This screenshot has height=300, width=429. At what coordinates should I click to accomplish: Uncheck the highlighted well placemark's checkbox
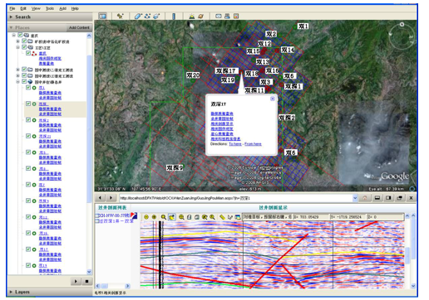[x=28, y=104]
